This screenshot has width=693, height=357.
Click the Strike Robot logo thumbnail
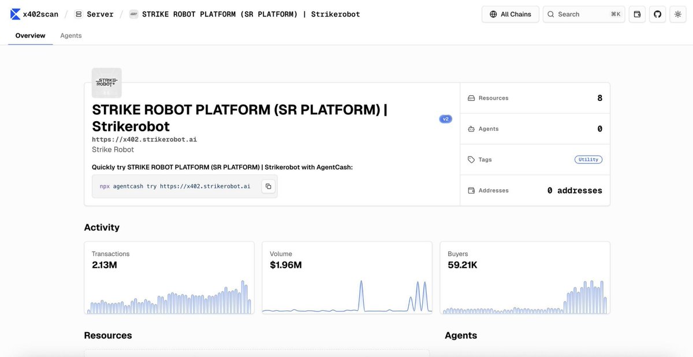tap(107, 82)
